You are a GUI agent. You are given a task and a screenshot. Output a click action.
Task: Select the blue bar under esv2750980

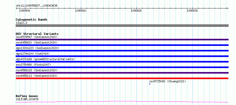coord(122,67)
